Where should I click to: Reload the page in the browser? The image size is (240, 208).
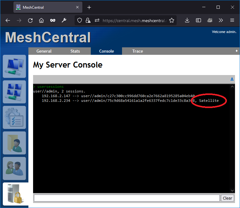pyautogui.click(x=30, y=21)
